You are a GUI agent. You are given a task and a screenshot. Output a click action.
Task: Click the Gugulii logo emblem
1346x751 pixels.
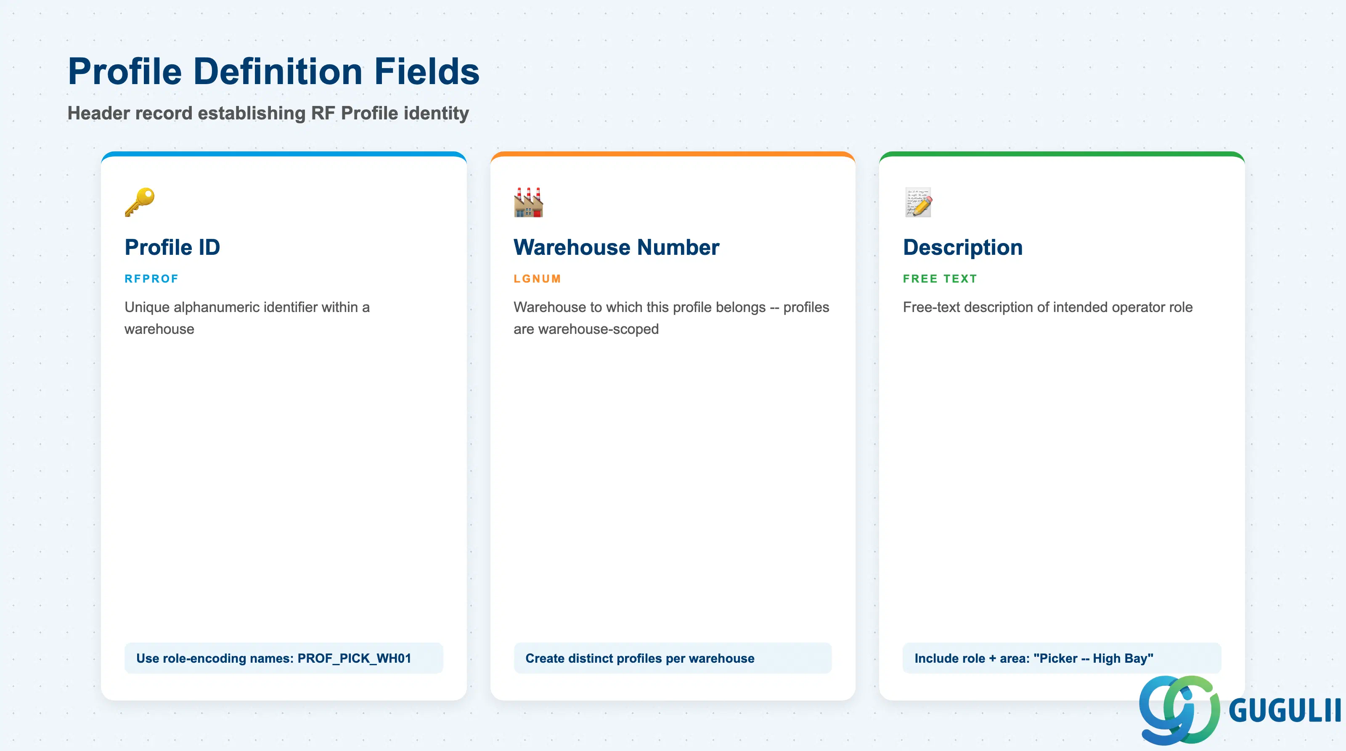[1179, 709]
